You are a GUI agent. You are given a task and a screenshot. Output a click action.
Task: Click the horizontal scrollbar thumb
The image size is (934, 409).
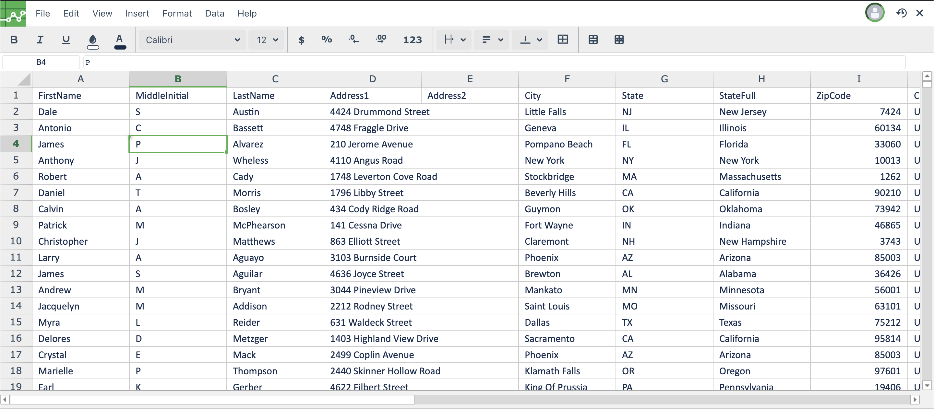[x=212, y=399]
